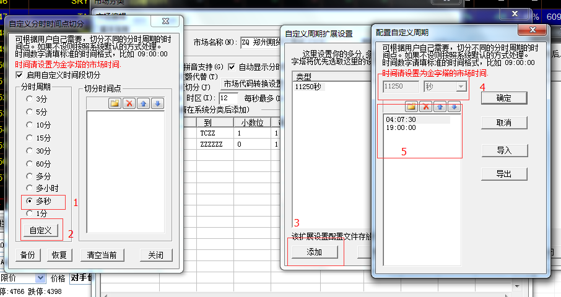561x297 pixels.
Task: Click the 时区 input field
Action: 228,98
